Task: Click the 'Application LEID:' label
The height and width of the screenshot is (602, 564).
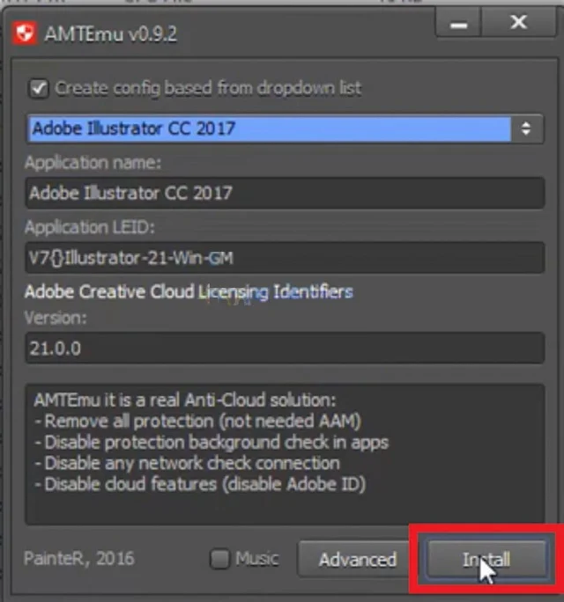Action: pyautogui.click(x=90, y=227)
